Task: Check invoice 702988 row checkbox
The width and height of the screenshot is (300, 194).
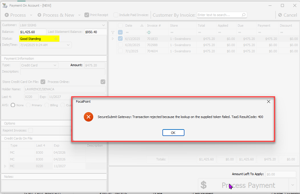Action: tap(120, 45)
